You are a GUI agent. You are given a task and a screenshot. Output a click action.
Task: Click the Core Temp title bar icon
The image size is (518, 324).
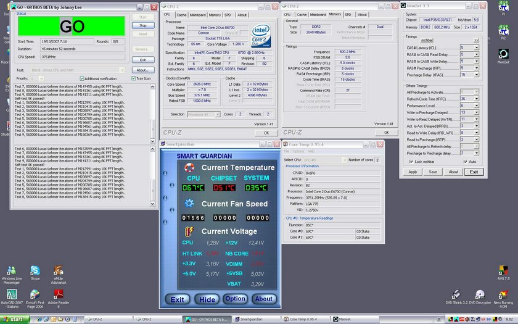coord(286,144)
